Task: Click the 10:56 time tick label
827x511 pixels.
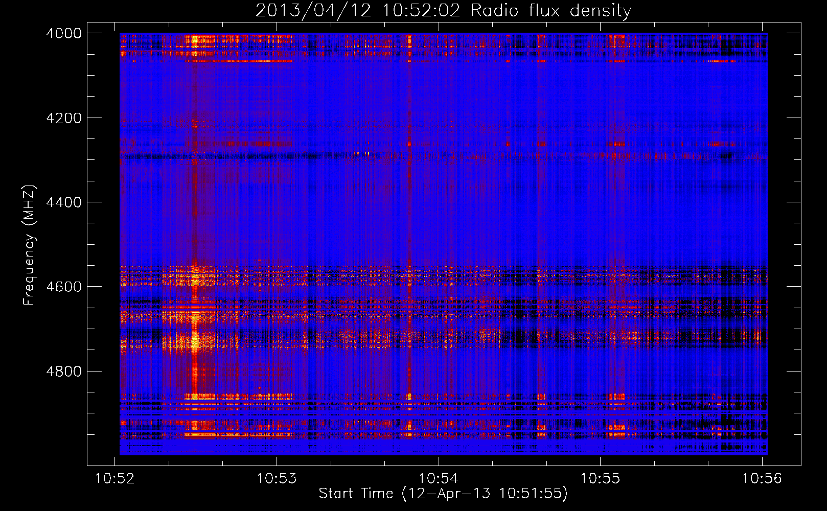Action: coord(762,479)
